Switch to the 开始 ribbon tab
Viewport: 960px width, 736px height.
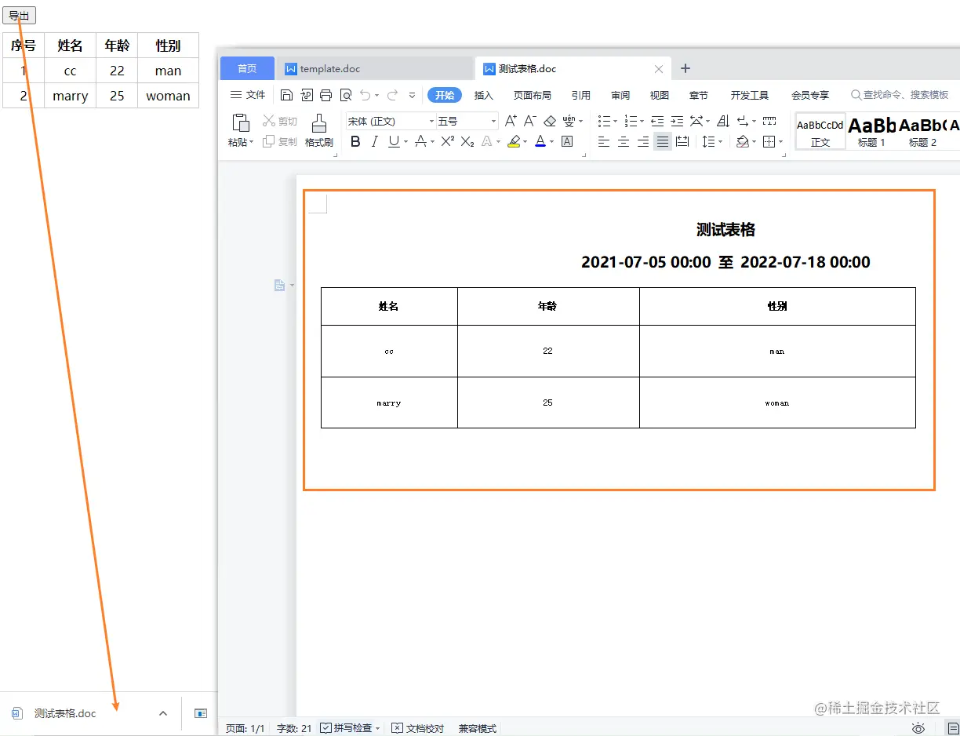(x=445, y=95)
